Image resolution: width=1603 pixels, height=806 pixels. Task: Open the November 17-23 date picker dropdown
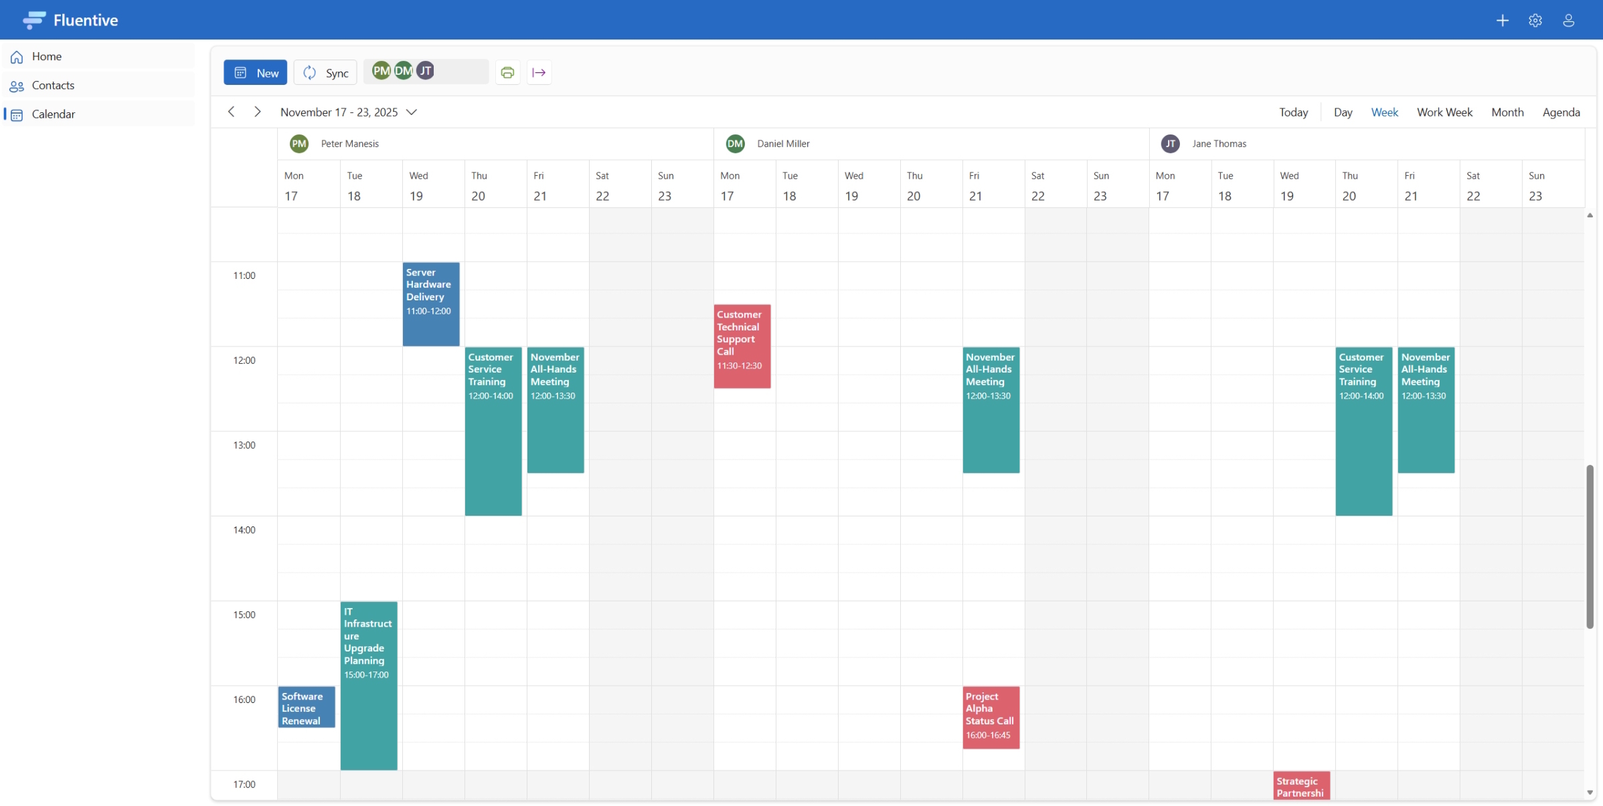pos(411,112)
